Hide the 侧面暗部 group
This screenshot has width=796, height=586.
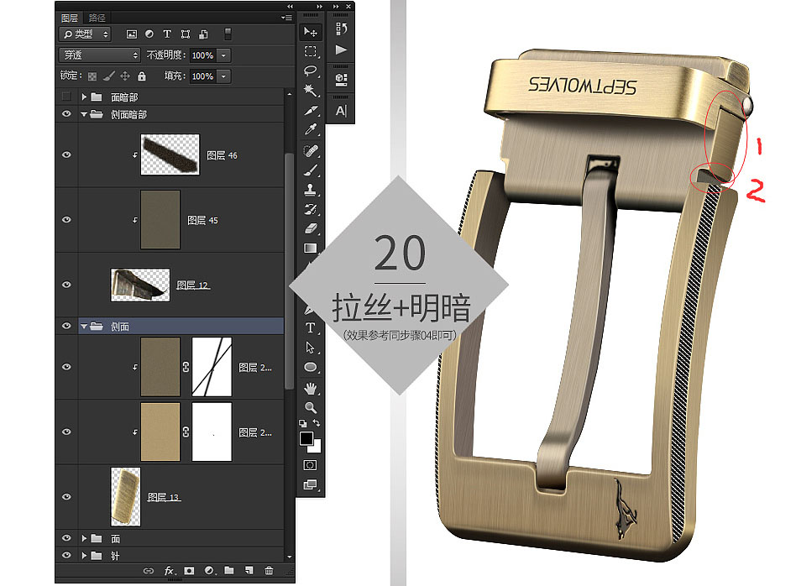click(x=66, y=114)
